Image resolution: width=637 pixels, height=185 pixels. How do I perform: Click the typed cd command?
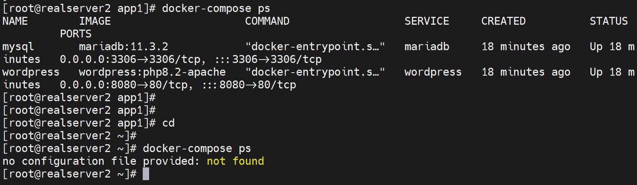pyautogui.click(x=168, y=123)
